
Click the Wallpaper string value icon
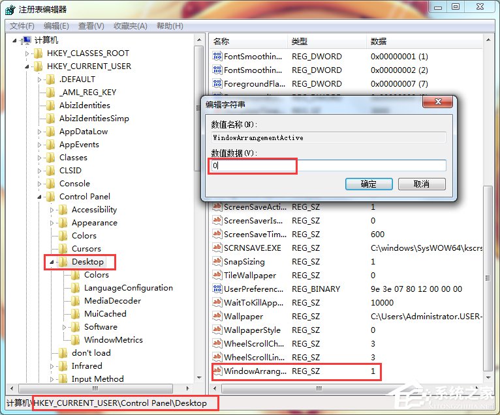[217, 317]
